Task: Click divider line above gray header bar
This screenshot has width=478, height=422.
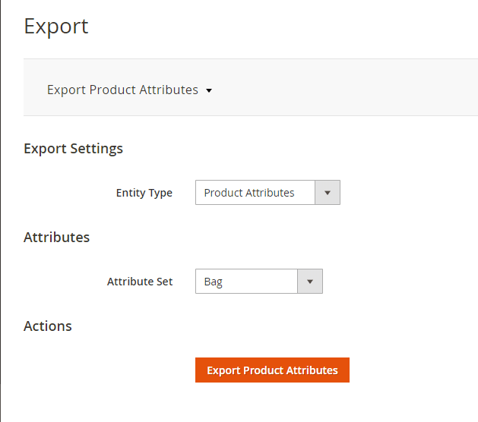Action: (x=251, y=58)
